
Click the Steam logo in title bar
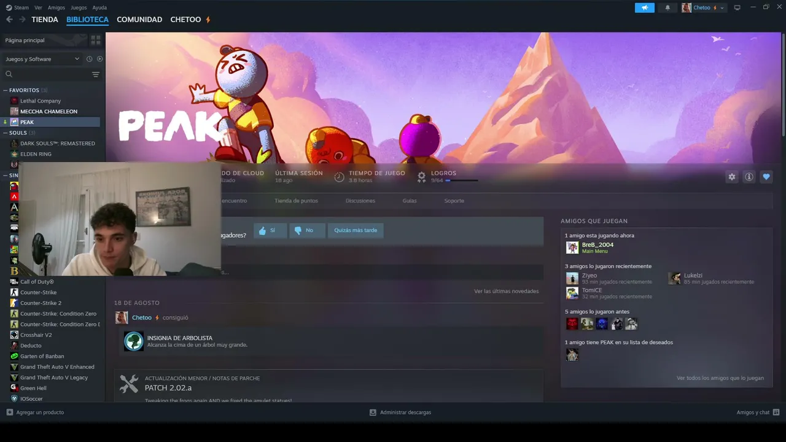pos(9,8)
